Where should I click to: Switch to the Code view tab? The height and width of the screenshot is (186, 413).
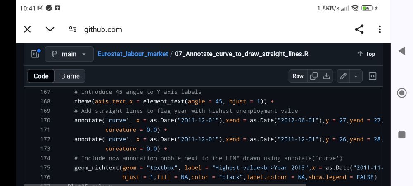click(x=41, y=76)
